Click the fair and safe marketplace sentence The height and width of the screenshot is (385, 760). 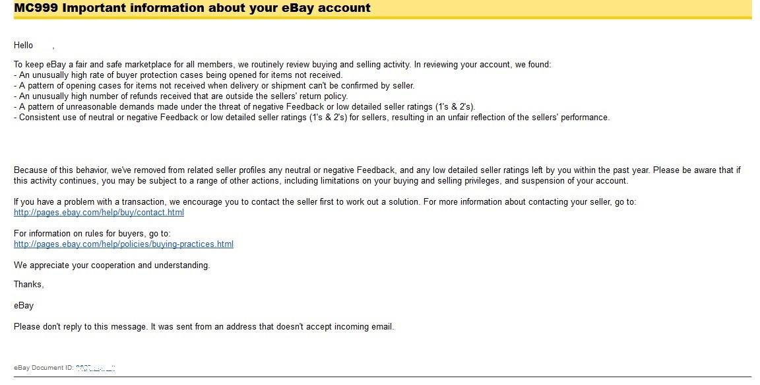282,65
